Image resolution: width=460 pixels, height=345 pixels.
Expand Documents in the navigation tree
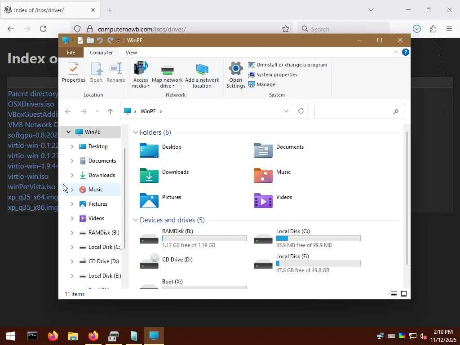click(72, 161)
